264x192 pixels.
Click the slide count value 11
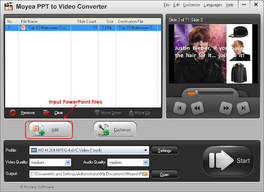(x=95, y=28)
